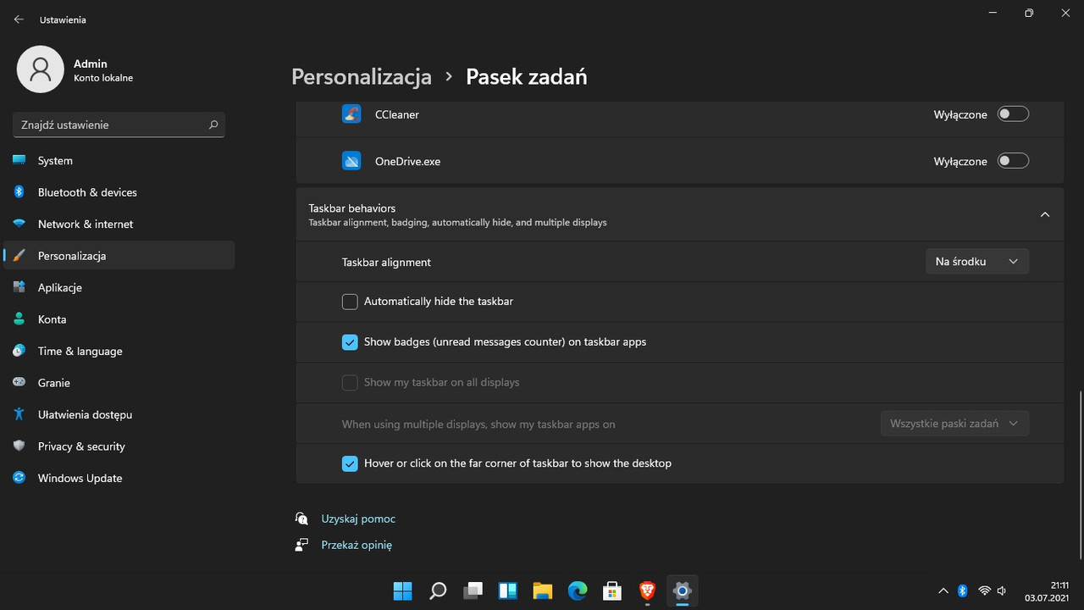Select the Personalizacja category
Screen dimensions: 1084x610
coord(119,256)
